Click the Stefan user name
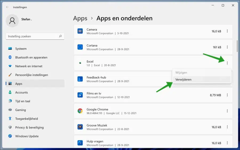This screenshot has width=240, height=150. (26, 19)
